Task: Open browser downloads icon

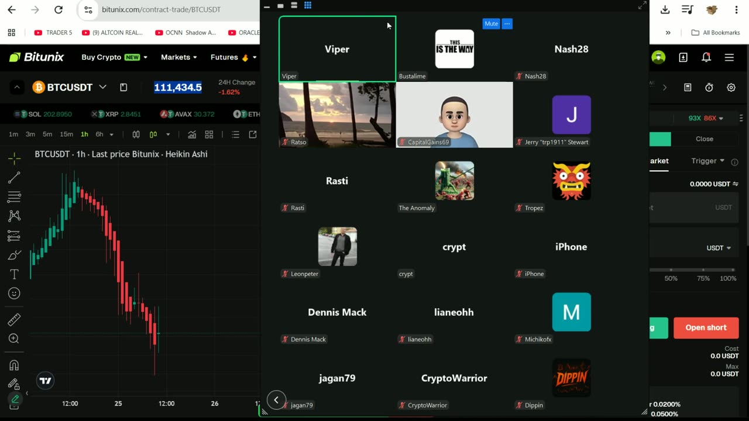Action: (x=665, y=10)
